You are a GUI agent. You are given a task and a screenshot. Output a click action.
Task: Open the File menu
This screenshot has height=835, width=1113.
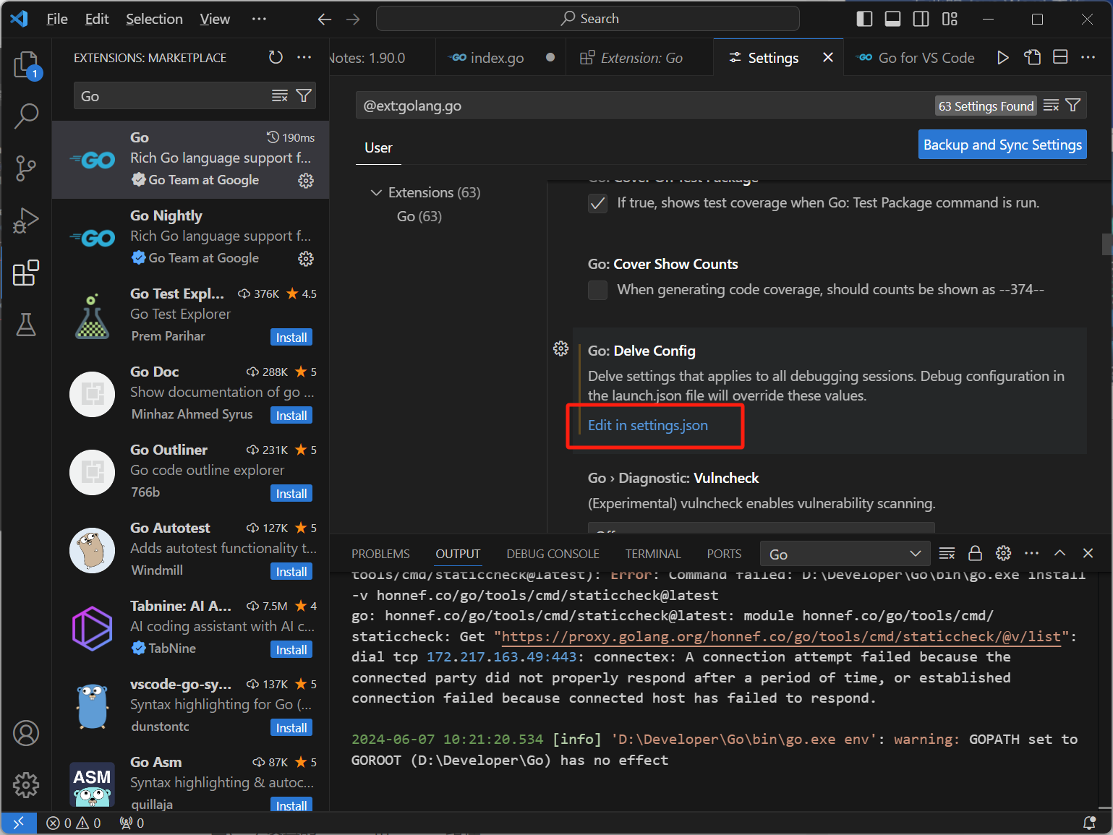coord(57,19)
